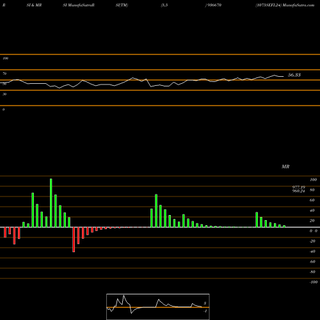The height and width of the screenshot is (320, 320).
Task: Click the 70 level on RSI axis
Action: pos(4,74)
